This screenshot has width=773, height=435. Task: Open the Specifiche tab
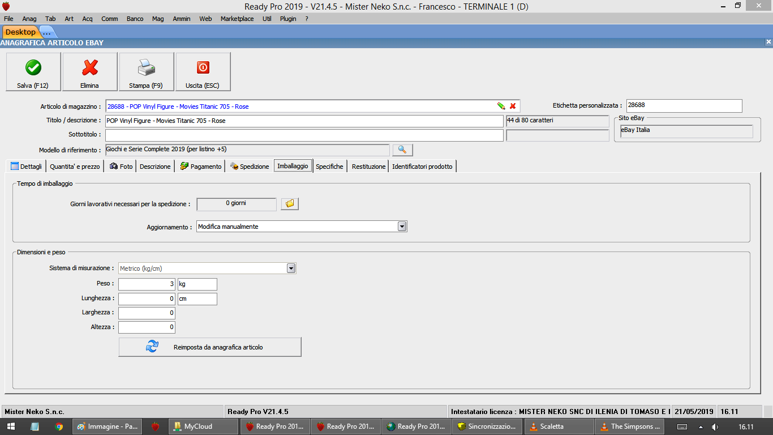click(329, 167)
